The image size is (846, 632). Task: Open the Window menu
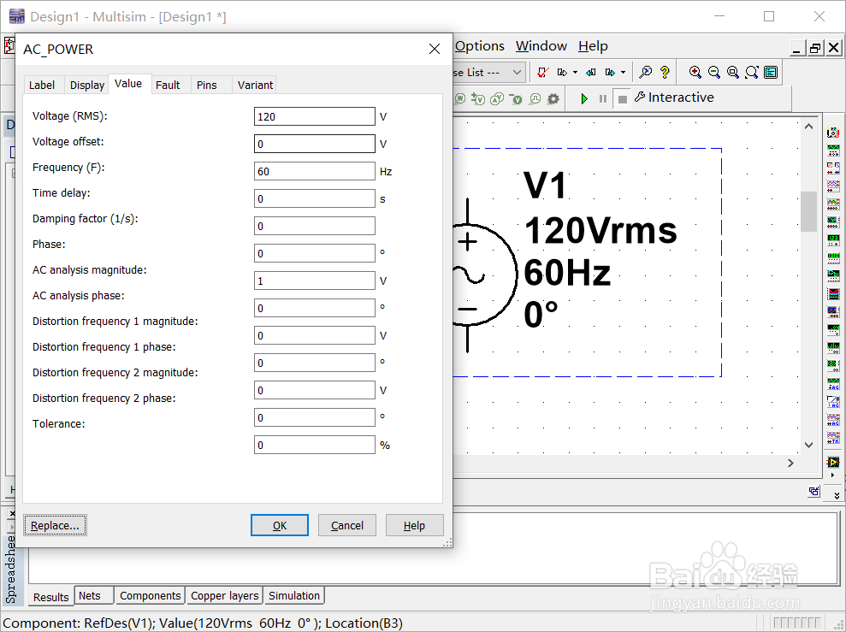[x=541, y=46]
